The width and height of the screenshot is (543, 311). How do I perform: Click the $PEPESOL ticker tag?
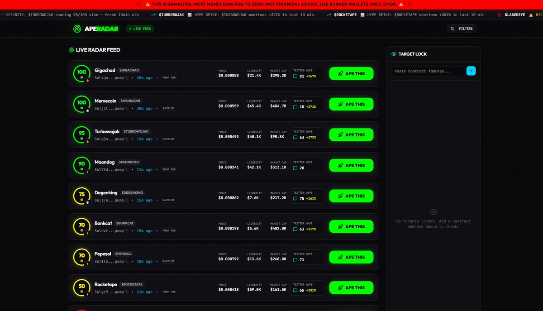(x=123, y=254)
